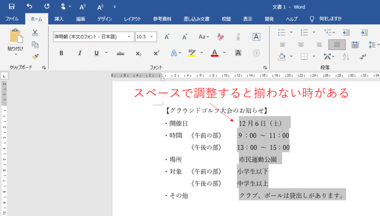This screenshot has height=216, width=380.
Task: Click the Cut scissors icon
Action: (35, 33)
